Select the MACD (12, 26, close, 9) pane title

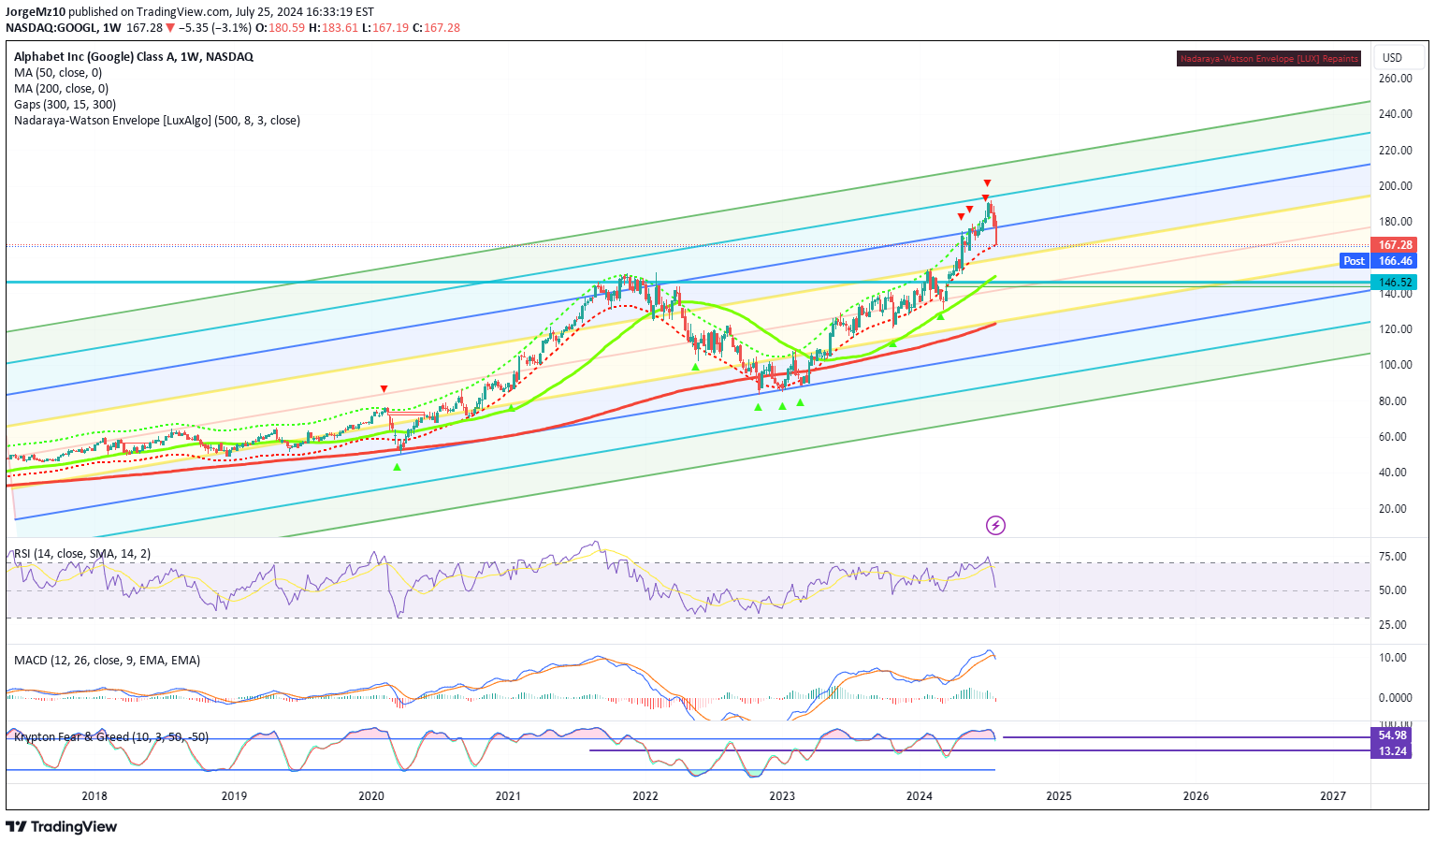[107, 661]
